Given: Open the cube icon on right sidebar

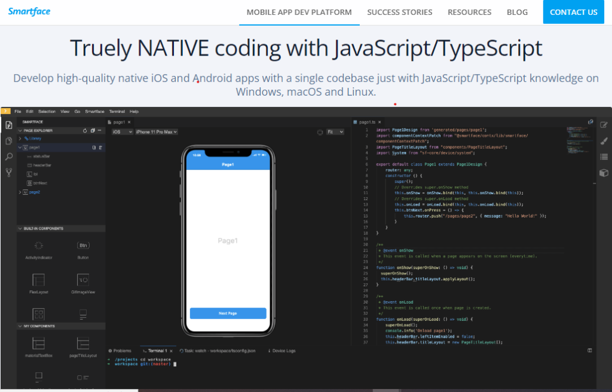Looking at the screenshot, I should [604, 173].
